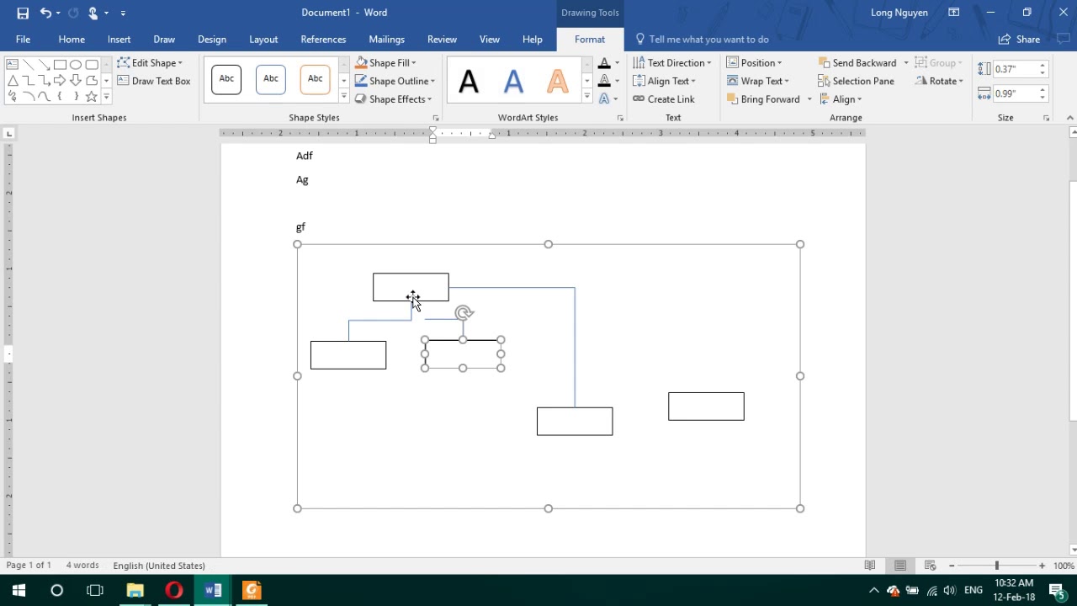Create a link between text boxes
This screenshot has height=606, width=1077.
tap(664, 99)
